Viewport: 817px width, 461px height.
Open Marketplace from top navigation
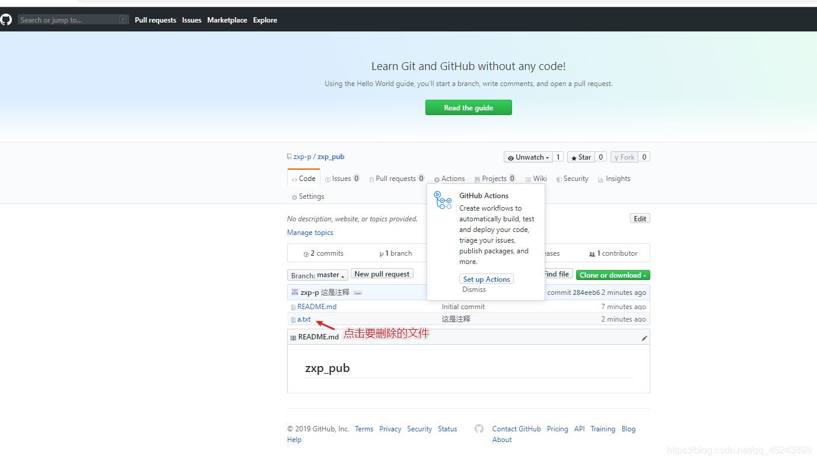click(227, 20)
